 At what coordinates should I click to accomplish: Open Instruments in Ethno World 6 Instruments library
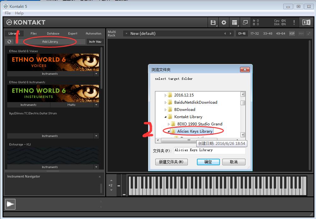(28, 105)
